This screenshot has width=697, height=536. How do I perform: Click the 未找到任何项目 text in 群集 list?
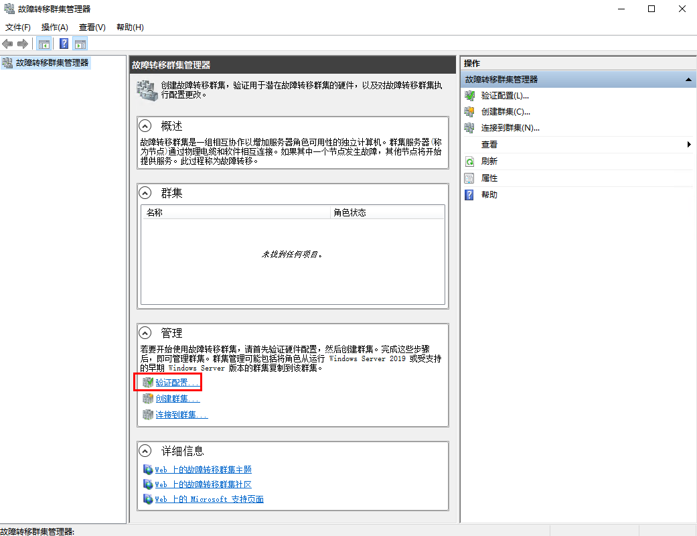[x=292, y=255]
